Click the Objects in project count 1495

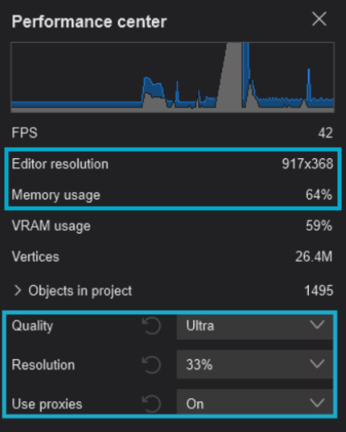tap(319, 291)
